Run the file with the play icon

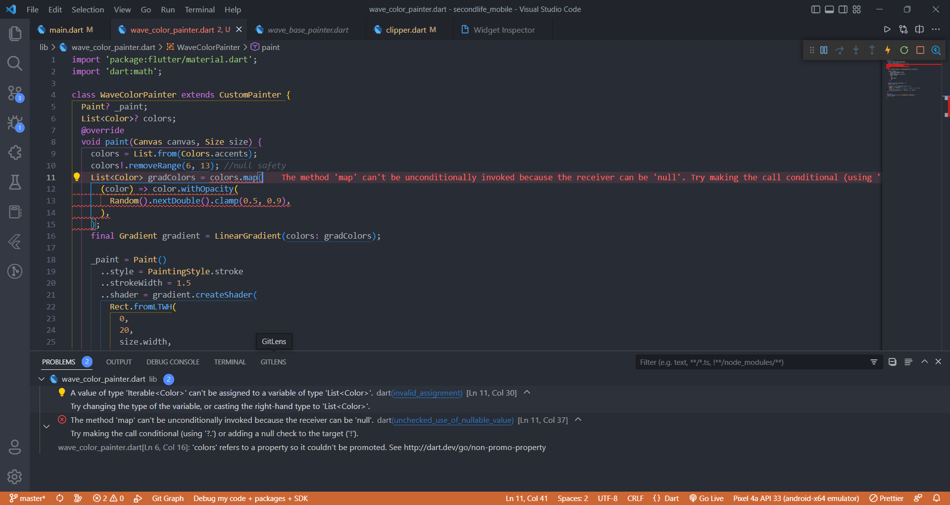887,30
